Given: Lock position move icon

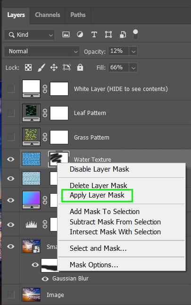Looking at the screenshot, I should coord(54,68).
